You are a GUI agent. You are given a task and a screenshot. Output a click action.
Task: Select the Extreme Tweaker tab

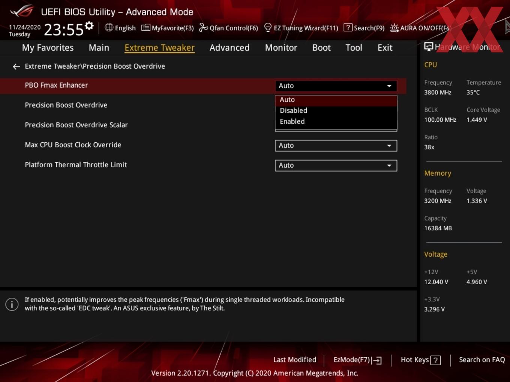tap(159, 48)
